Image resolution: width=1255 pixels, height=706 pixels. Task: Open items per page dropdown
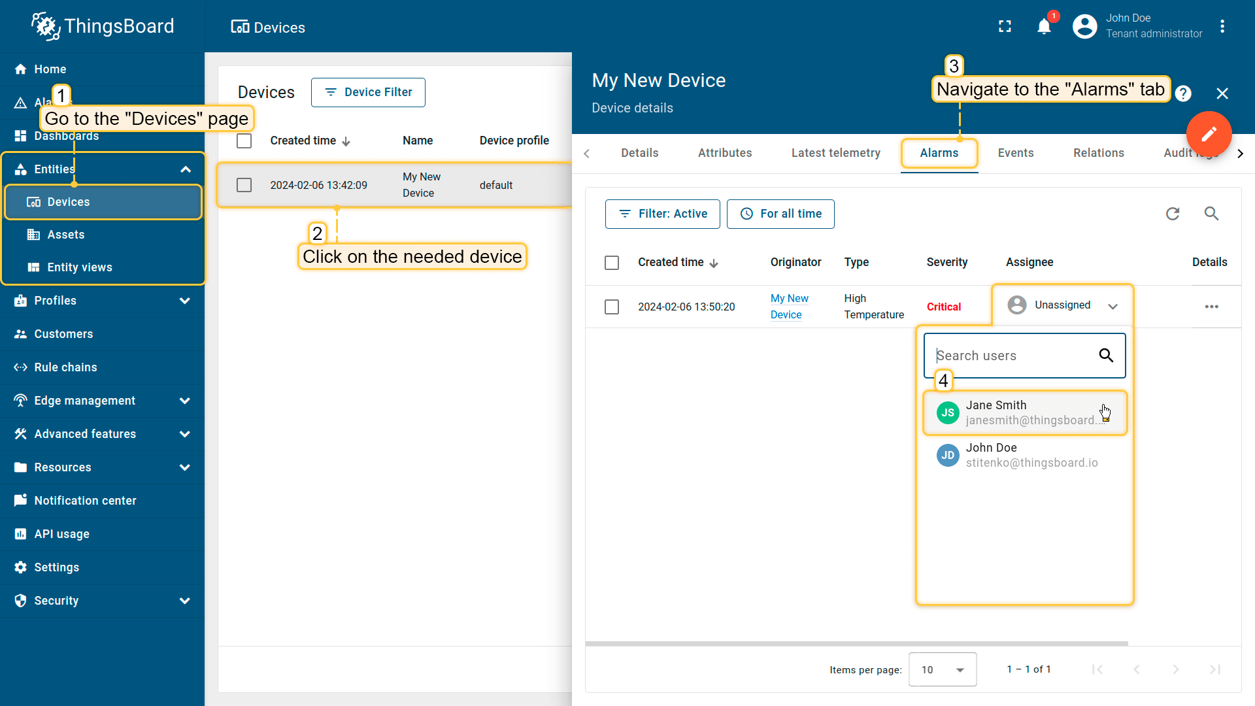[942, 669]
